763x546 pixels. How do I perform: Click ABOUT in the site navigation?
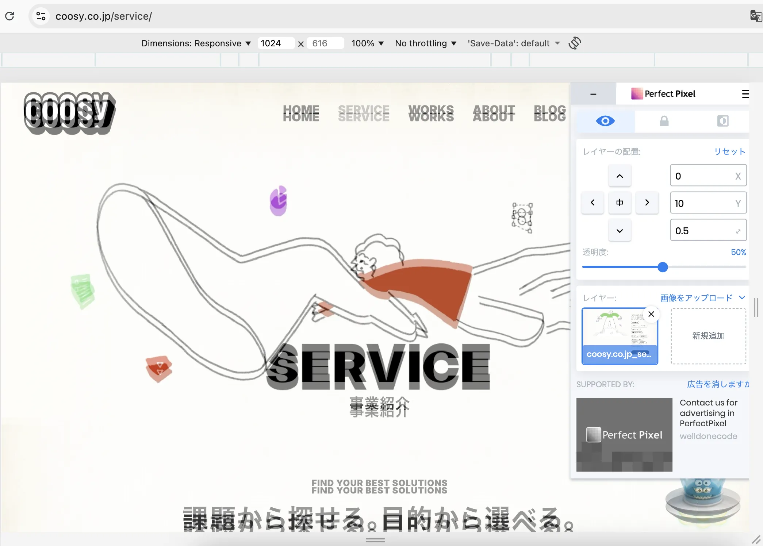494,113
